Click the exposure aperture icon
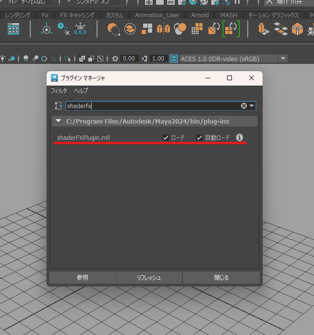314x335 pixels. click(x=115, y=59)
